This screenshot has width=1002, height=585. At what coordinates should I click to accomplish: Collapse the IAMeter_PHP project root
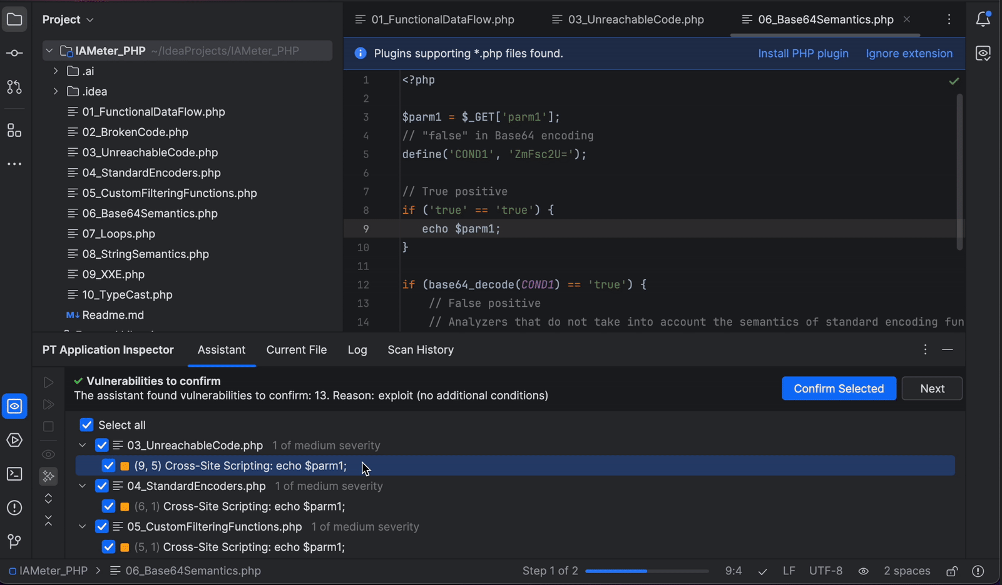point(49,51)
